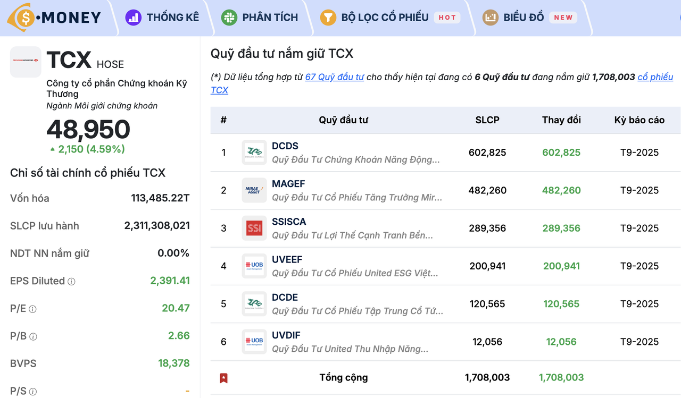Click the MAGEF change value 482,260

tap(561, 190)
